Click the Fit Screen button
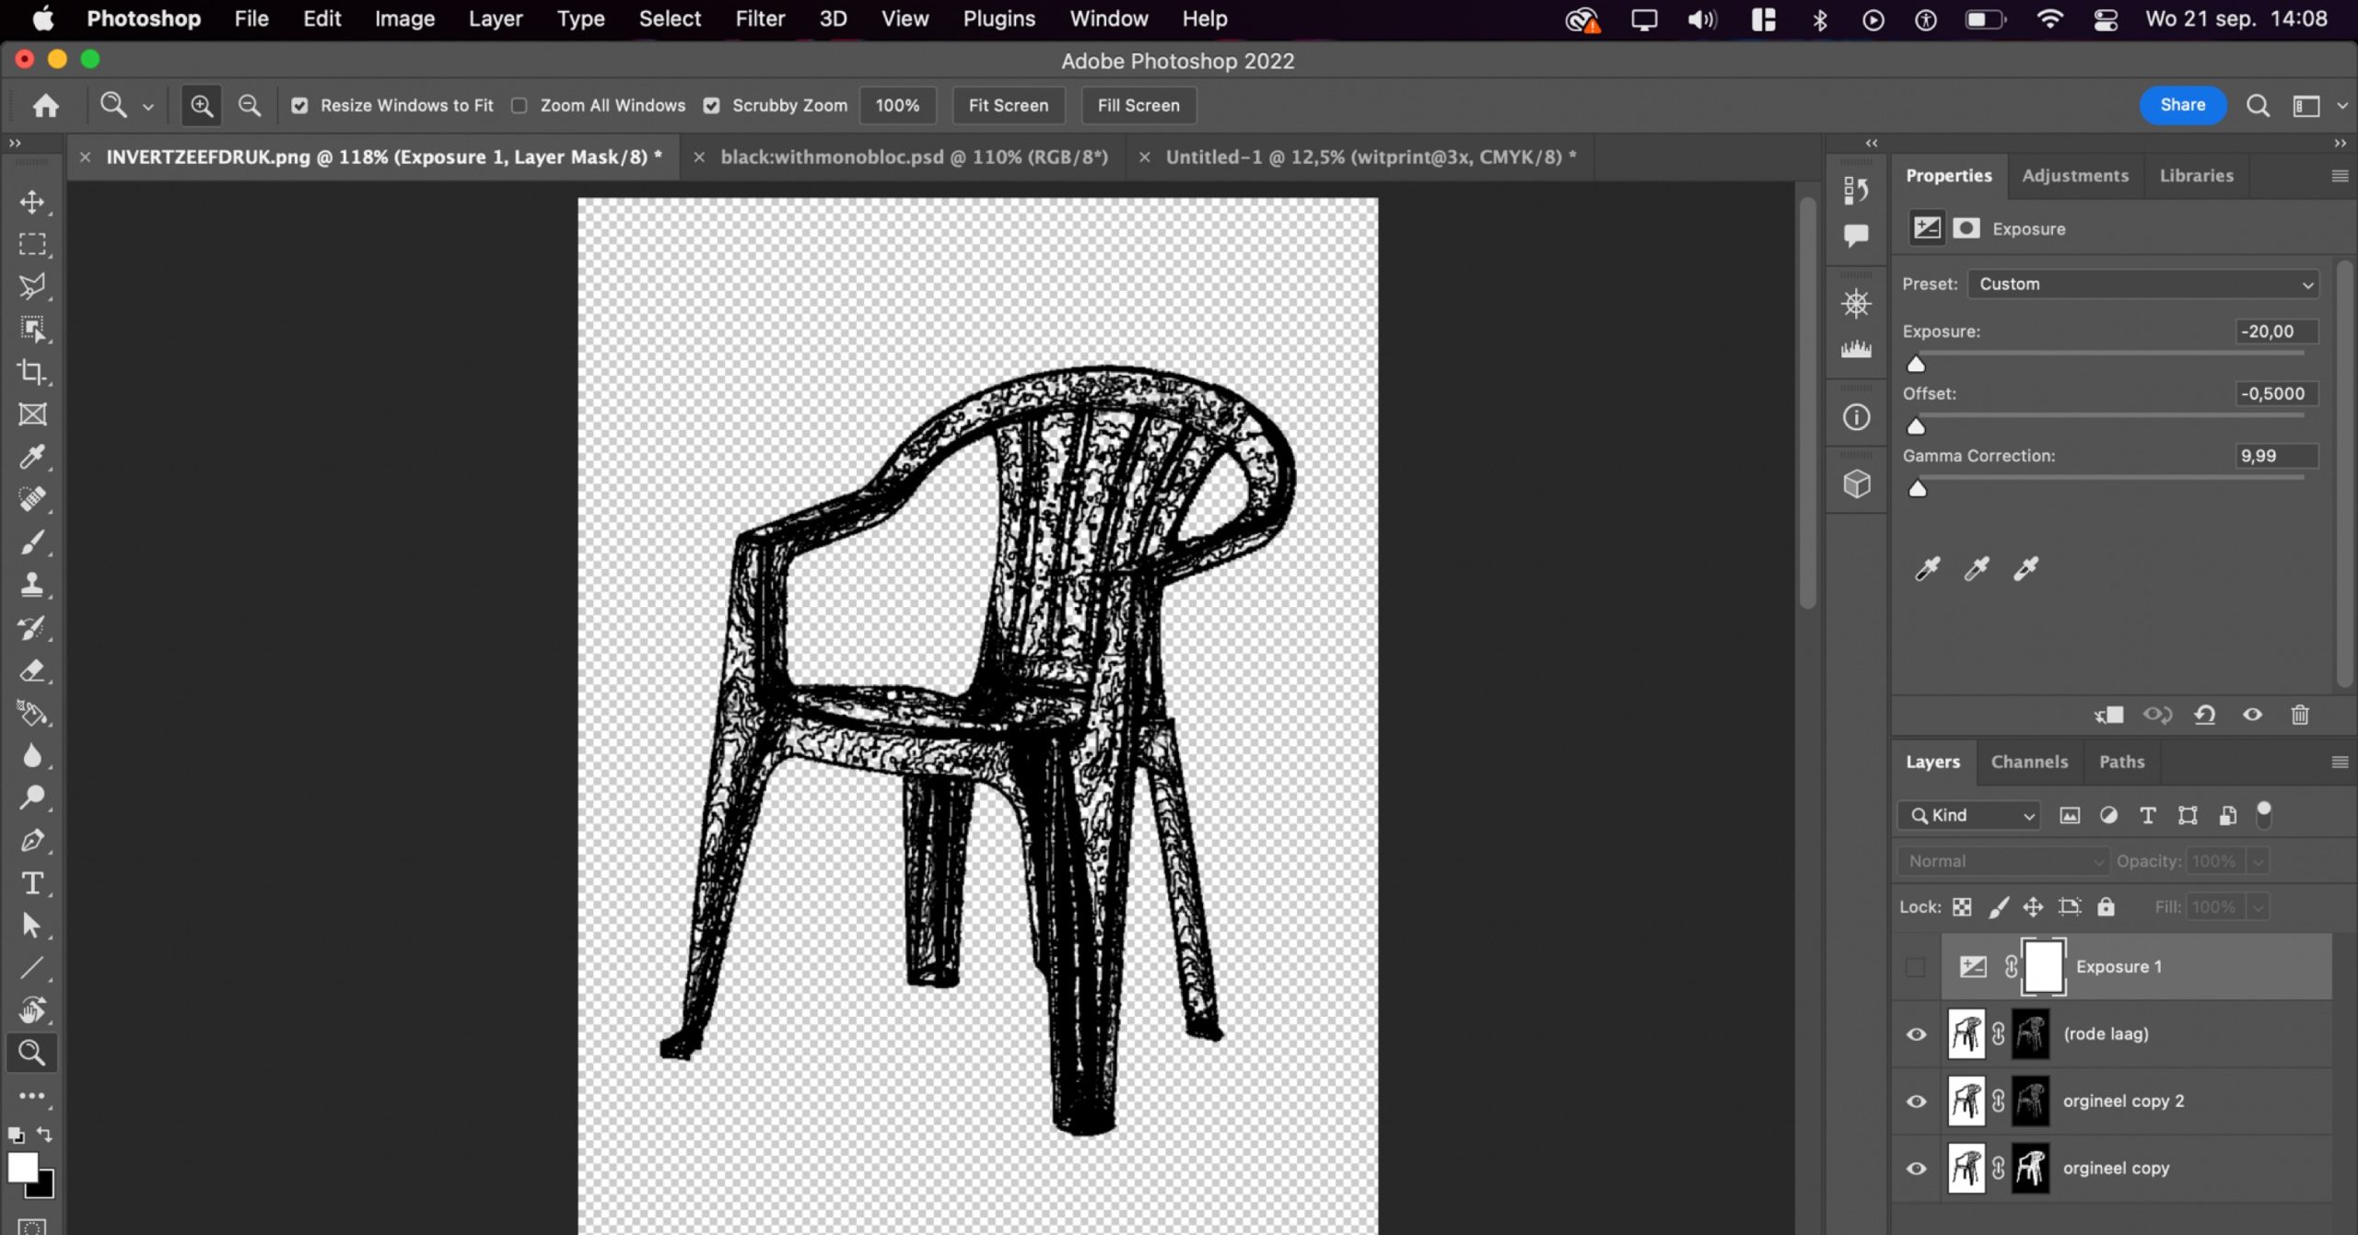This screenshot has width=2358, height=1235. pos(1008,105)
